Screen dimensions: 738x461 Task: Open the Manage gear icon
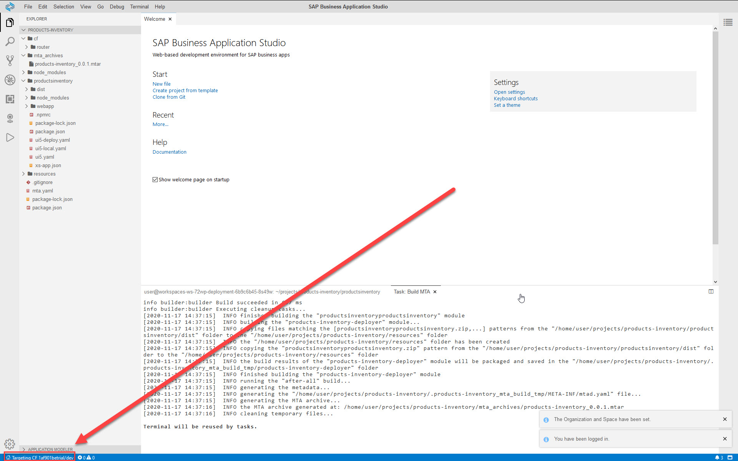click(10, 444)
